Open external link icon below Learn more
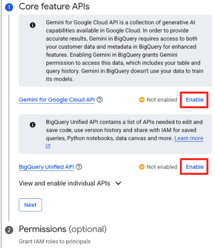The height and width of the screenshot is (248, 215). point(48,146)
